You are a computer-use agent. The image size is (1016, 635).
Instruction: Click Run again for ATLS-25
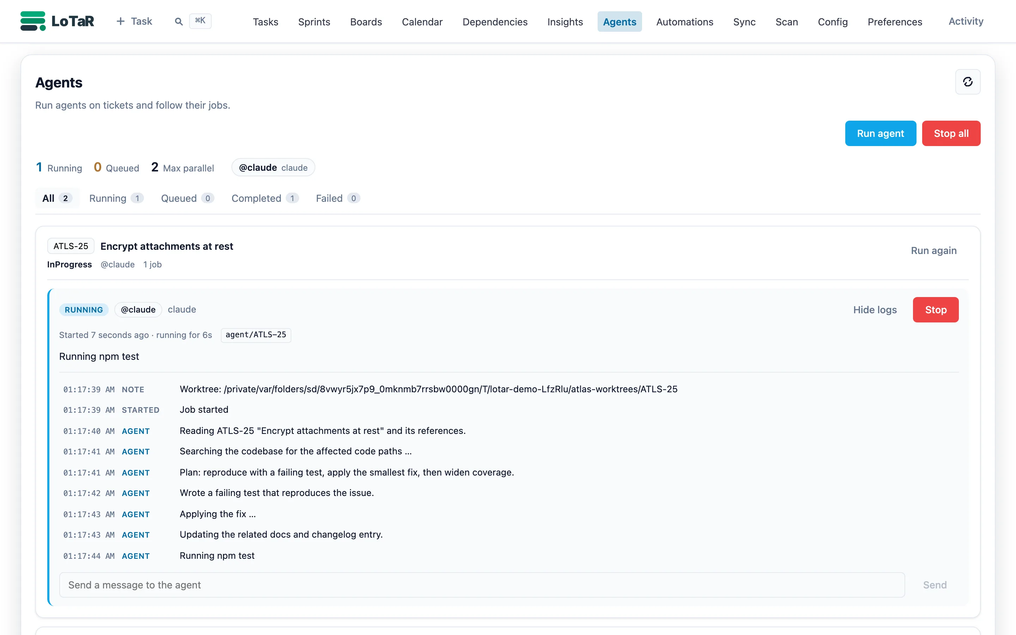coord(934,251)
